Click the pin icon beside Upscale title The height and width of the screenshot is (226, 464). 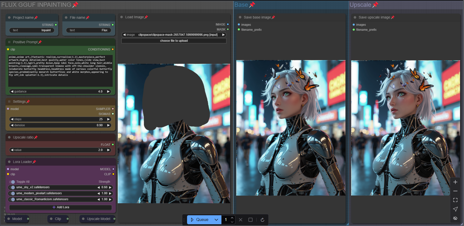(375, 5)
